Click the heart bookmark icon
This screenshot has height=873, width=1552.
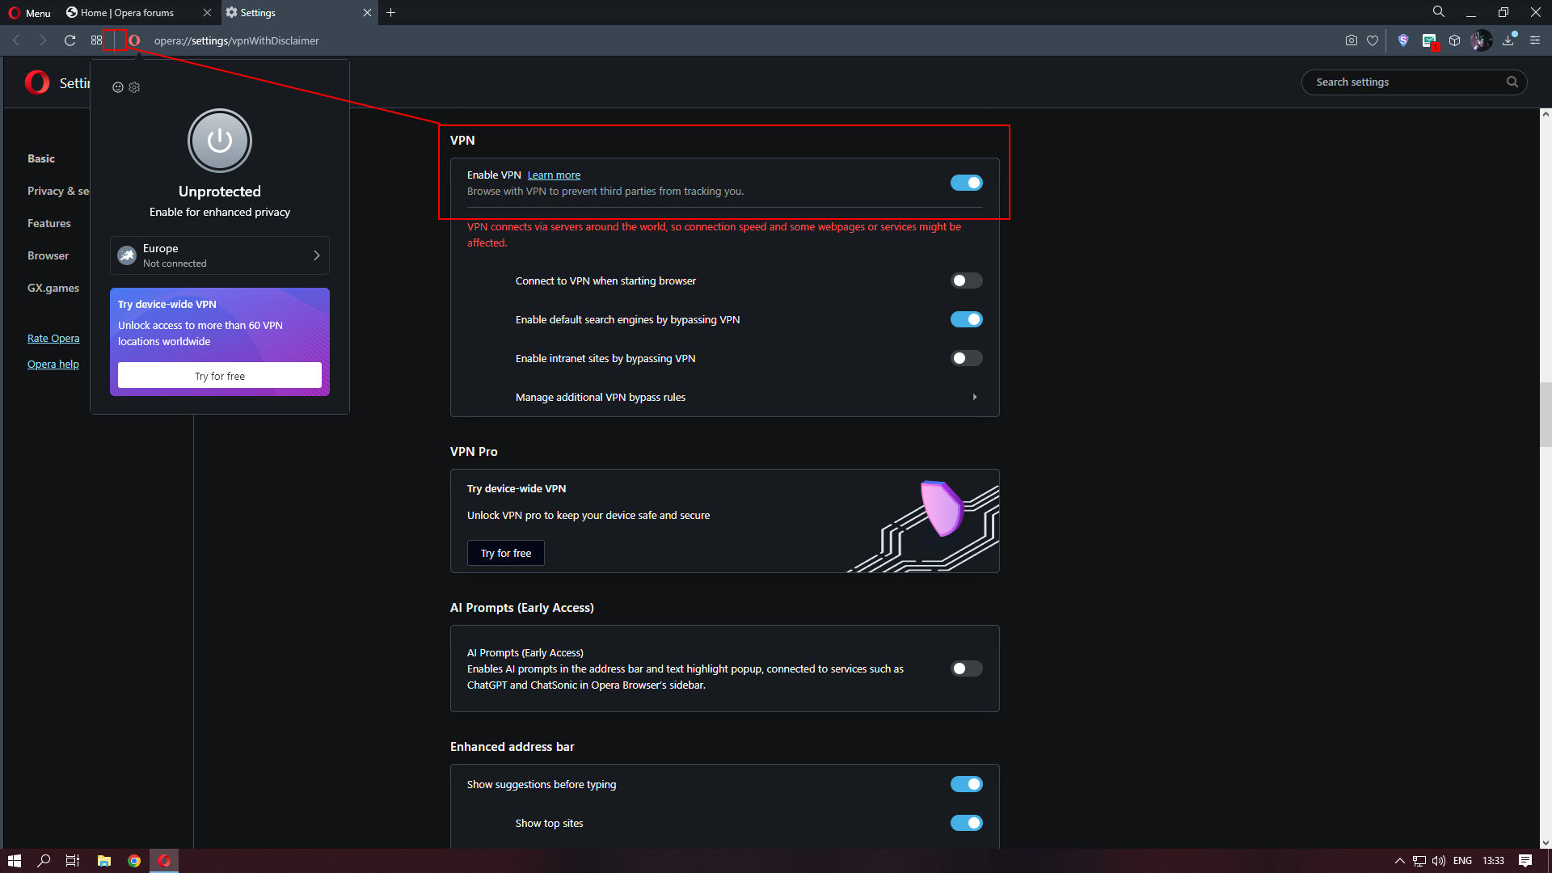(x=1373, y=40)
